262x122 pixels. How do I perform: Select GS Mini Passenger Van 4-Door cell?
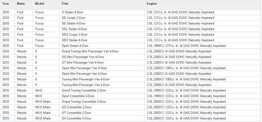click(x=102, y=57)
